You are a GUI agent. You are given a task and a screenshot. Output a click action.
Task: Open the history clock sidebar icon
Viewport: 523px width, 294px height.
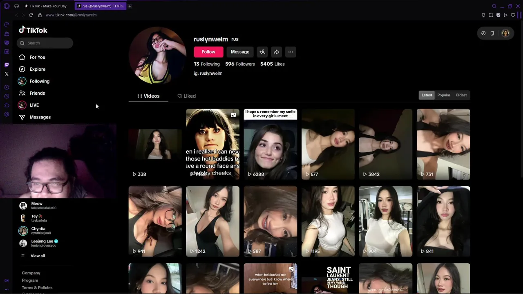click(x=7, y=96)
